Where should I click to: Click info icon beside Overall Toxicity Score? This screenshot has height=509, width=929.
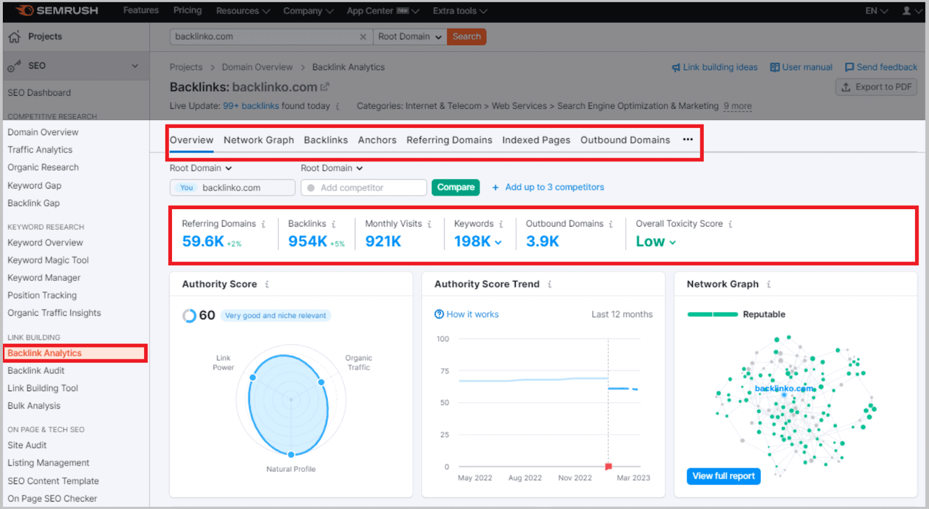[x=730, y=224]
